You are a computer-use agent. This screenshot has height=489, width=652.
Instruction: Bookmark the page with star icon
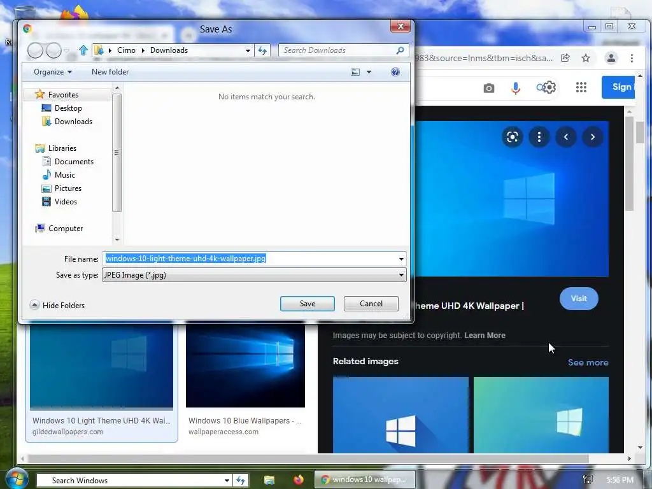coord(586,58)
